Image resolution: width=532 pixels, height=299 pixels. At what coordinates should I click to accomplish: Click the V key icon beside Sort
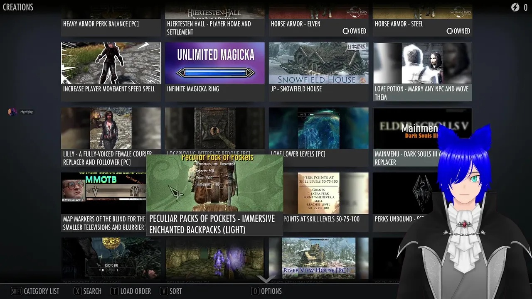point(164,291)
